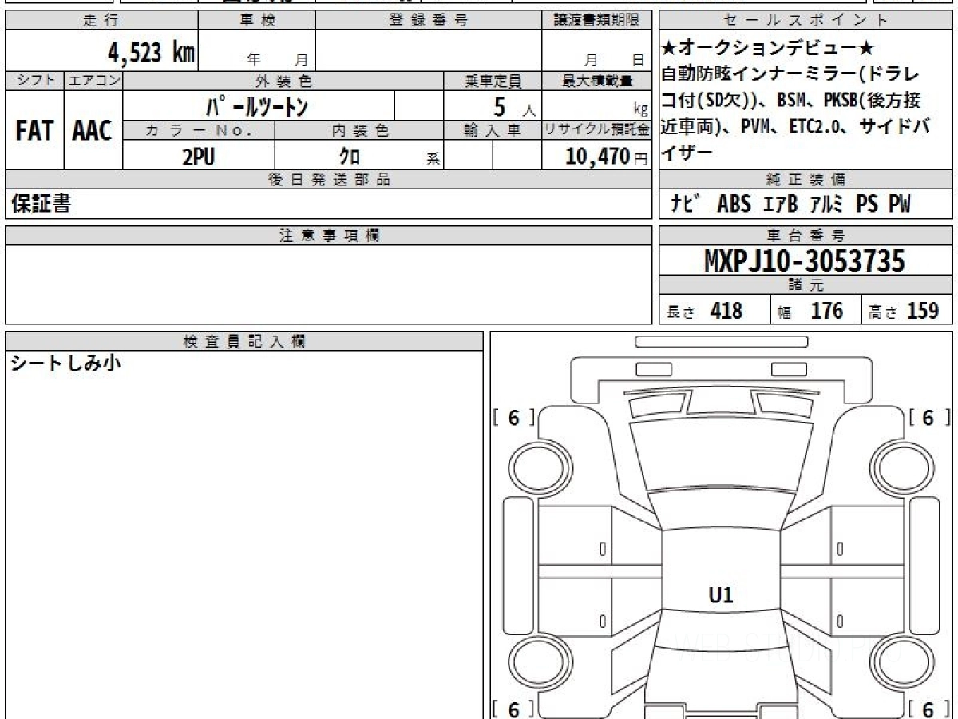Select the AAC air-conditioner value
This screenshot has width=958, height=719.
(x=93, y=130)
